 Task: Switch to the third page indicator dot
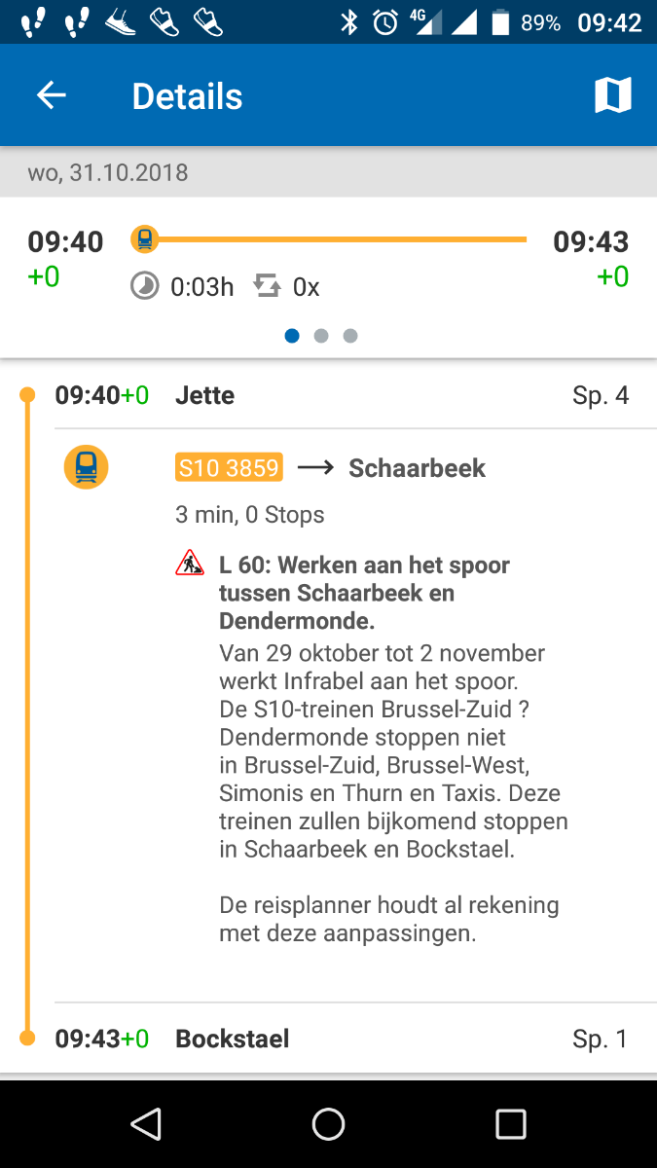click(x=350, y=336)
